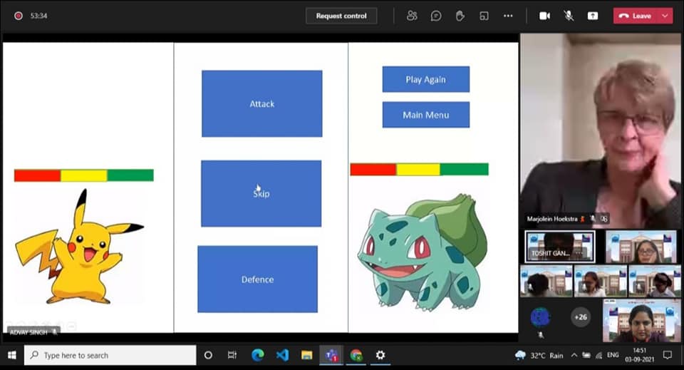Viewport: 684px width, 370px height.
Task: Click the recording indicator icon
Action: (x=19, y=16)
